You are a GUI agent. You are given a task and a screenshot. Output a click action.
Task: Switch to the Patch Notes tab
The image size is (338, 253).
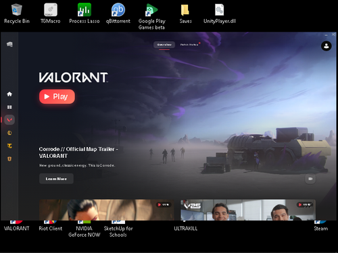pyautogui.click(x=189, y=45)
